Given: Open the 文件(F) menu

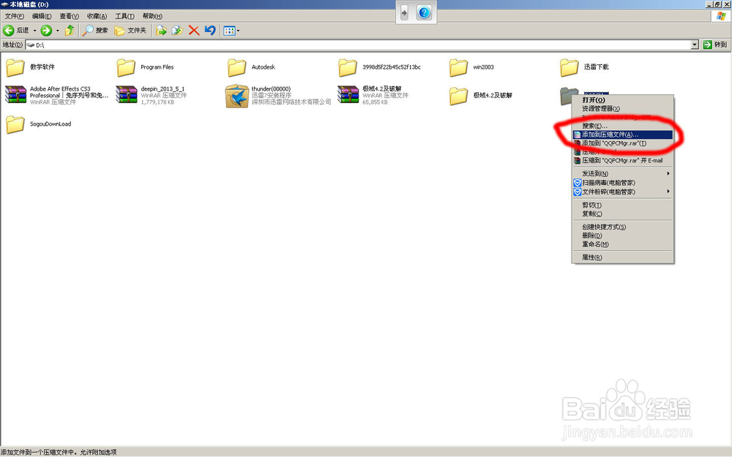Looking at the screenshot, I should point(15,16).
